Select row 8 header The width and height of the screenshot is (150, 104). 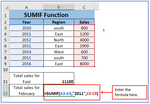6,58
